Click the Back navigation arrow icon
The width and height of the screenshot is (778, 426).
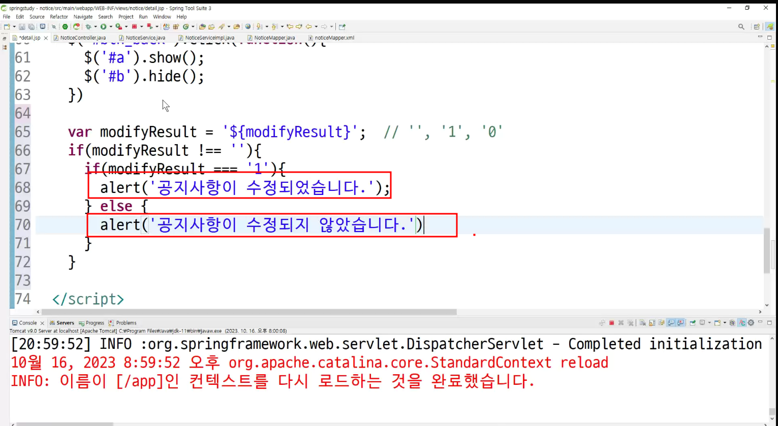(x=308, y=27)
